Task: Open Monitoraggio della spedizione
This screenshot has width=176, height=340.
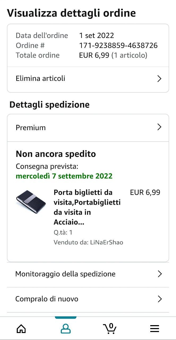Action: click(65, 274)
